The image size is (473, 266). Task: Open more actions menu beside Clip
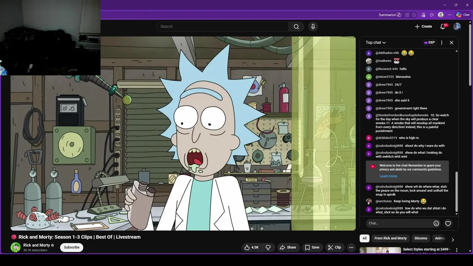(351, 247)
